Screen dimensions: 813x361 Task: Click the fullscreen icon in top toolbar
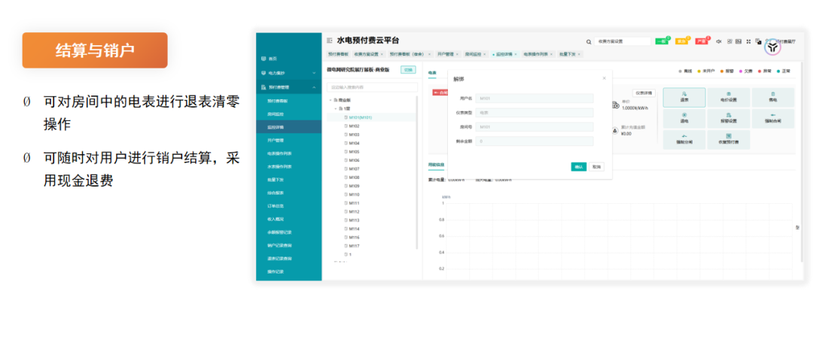click(x=748, y=41)
